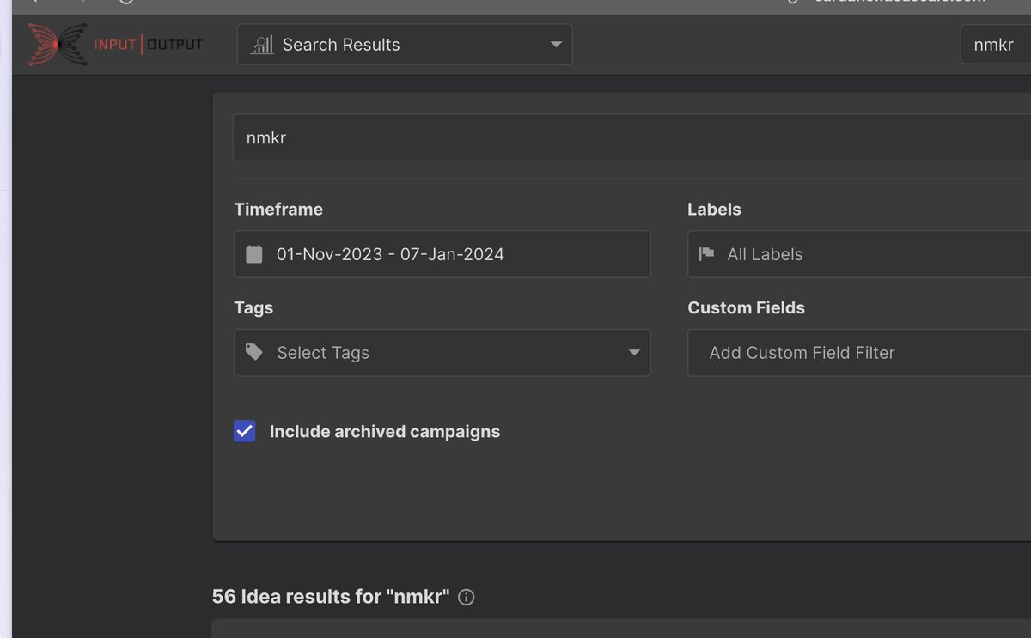1031x638 pixels.
Task: Click the flag icon in Labels field
Action: [x=706, y=254]
